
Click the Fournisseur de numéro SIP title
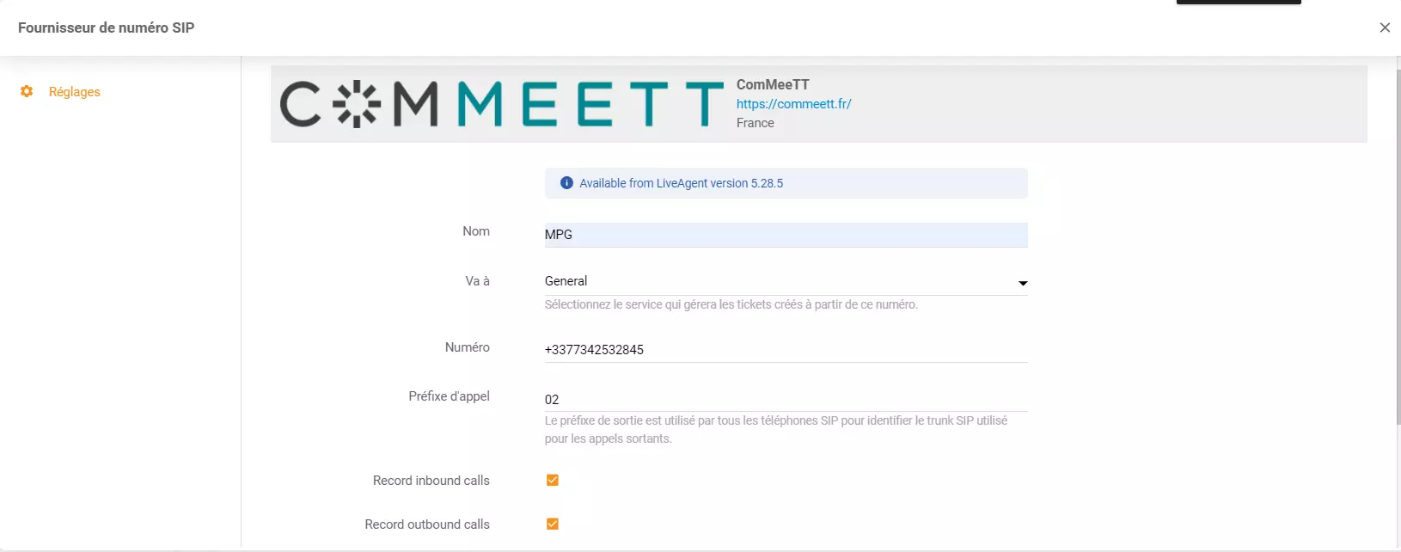[106, 28]
